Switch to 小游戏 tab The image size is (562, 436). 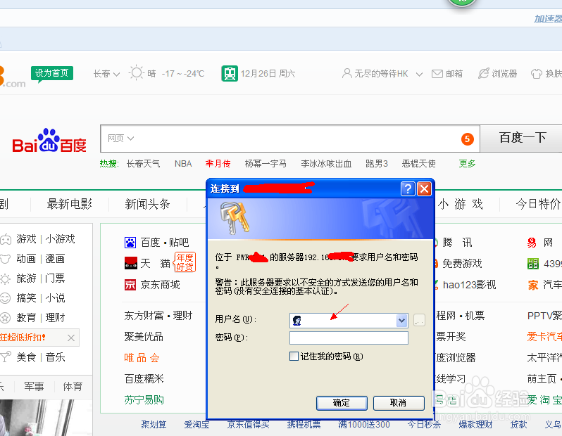click(460, 204)
